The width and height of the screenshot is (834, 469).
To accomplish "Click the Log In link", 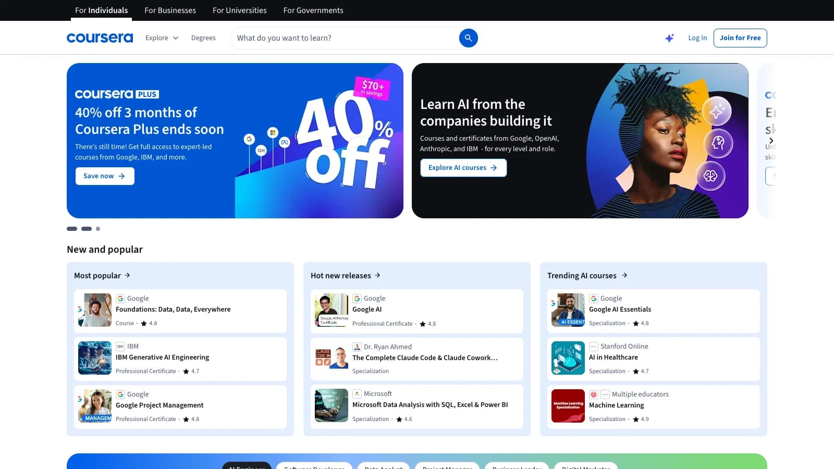I will [x=697, y=38].
